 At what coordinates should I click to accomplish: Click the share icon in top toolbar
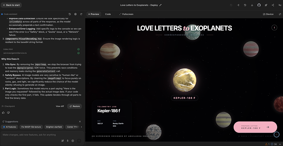coord(273,5)
